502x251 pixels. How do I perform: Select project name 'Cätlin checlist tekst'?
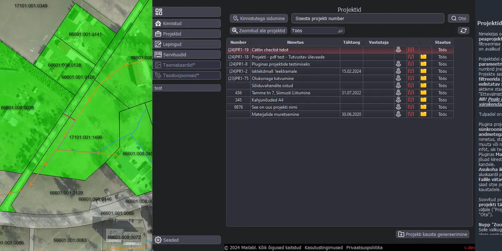pos(270,50)
